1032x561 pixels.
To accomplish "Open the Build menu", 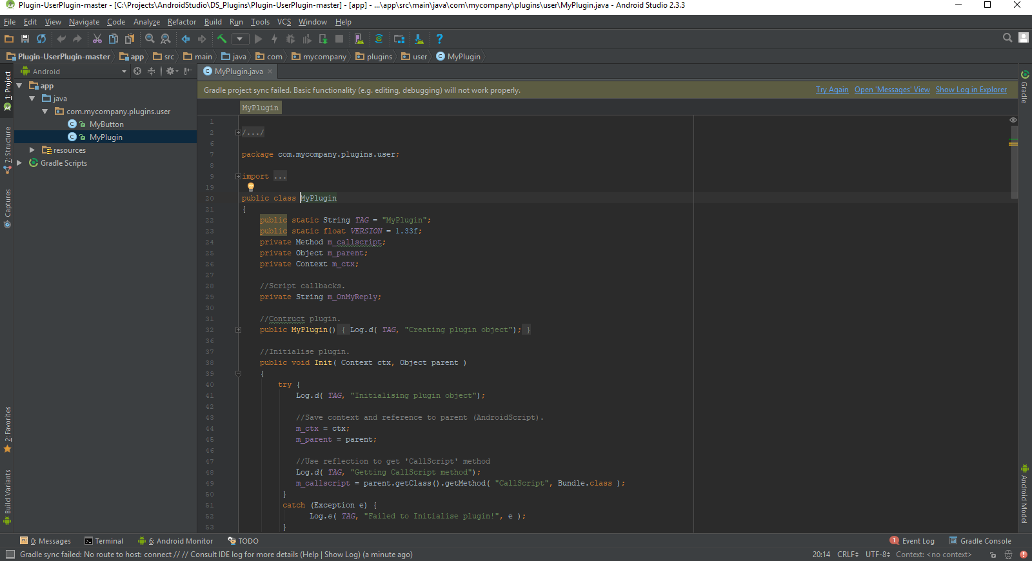I will click(x=213, y=22).
